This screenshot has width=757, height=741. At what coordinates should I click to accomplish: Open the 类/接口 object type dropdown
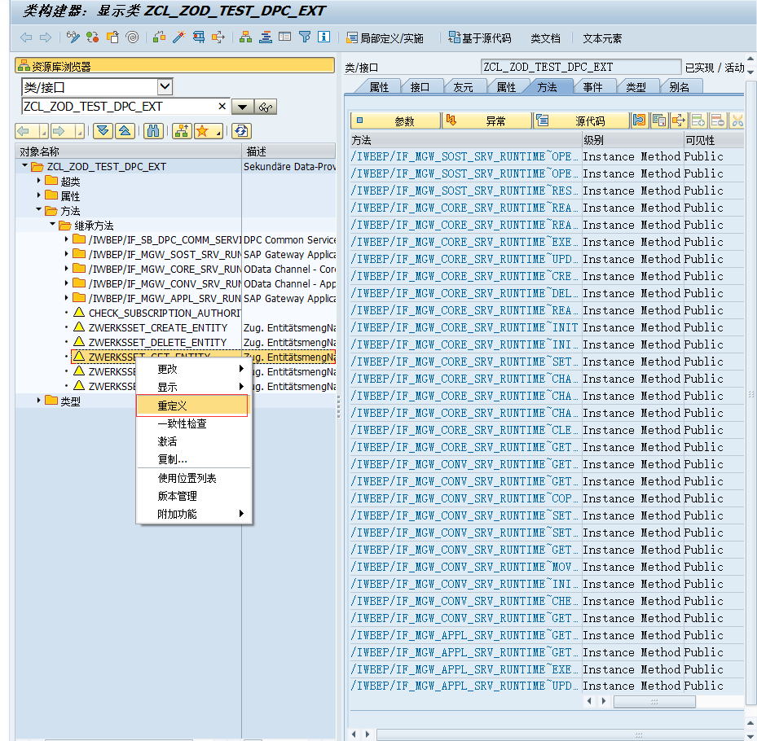[165, 87]
